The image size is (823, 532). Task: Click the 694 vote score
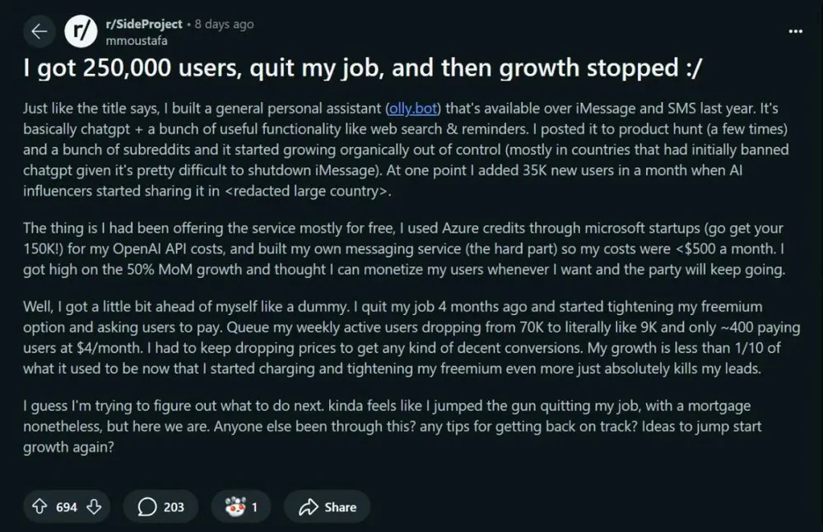[67, 507]
